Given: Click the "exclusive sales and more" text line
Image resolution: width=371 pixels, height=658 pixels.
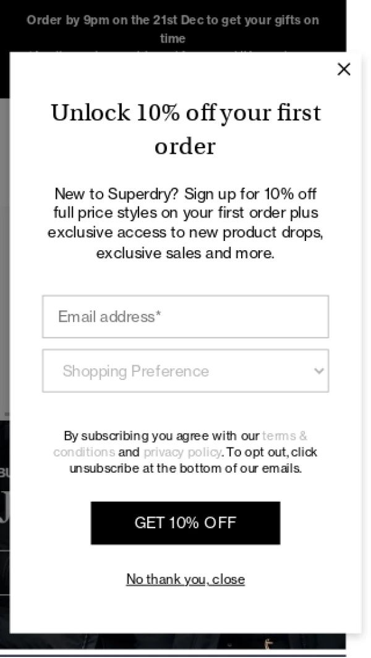Looking at the screenshot, I should 185,253.
